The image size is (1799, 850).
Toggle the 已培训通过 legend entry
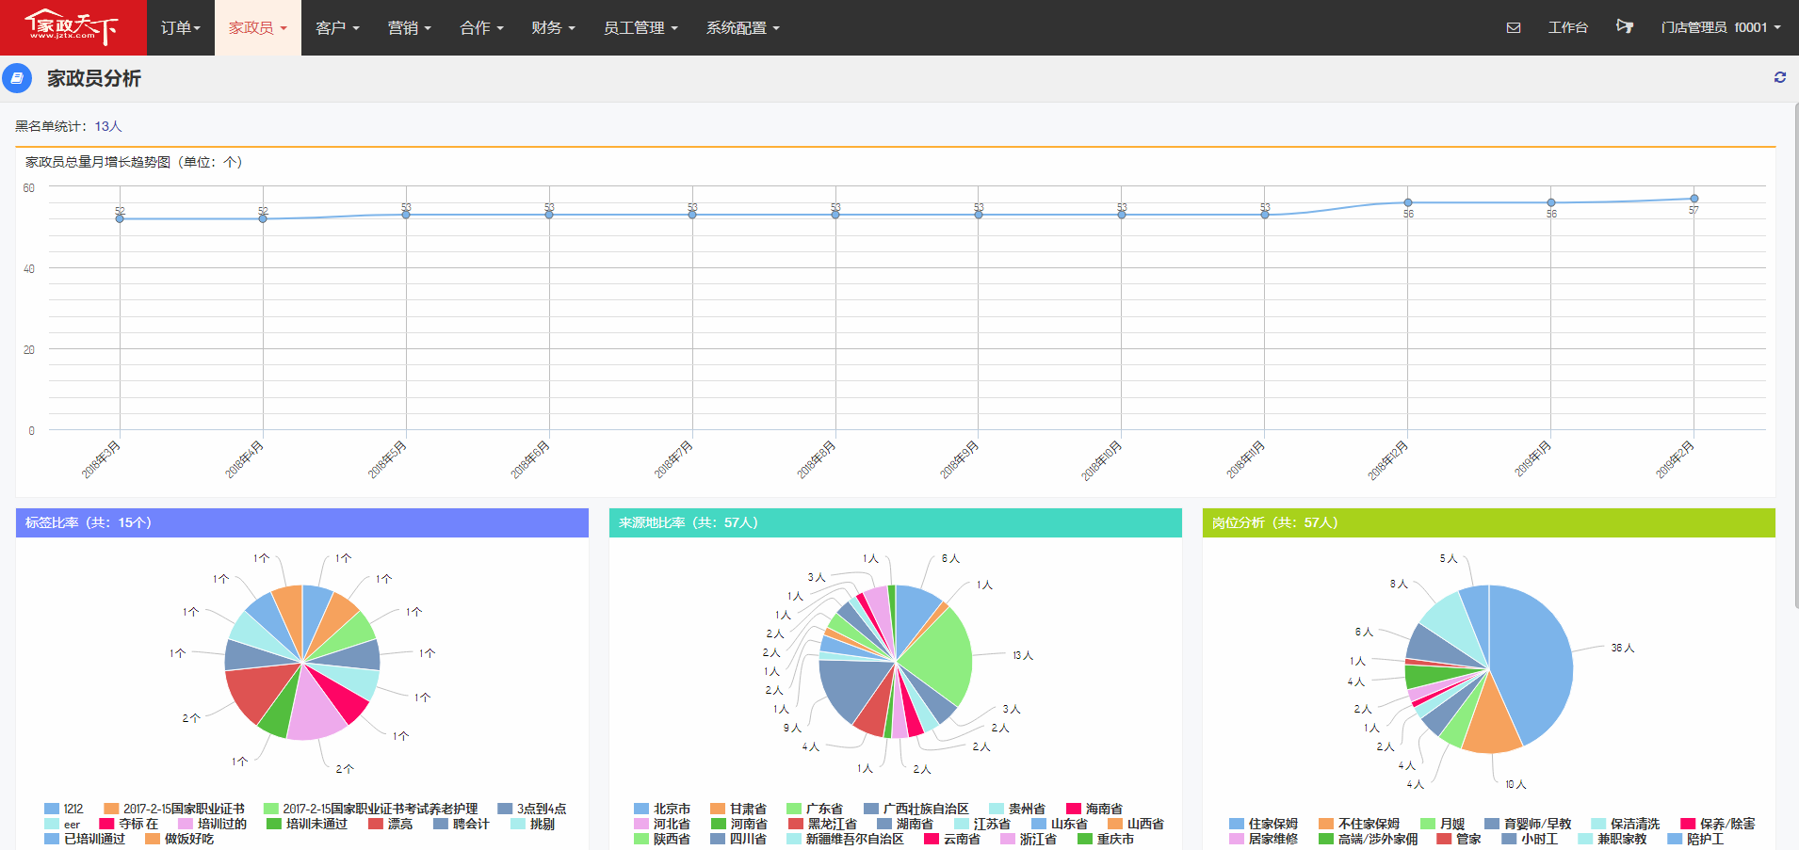(x=85, y=839)
